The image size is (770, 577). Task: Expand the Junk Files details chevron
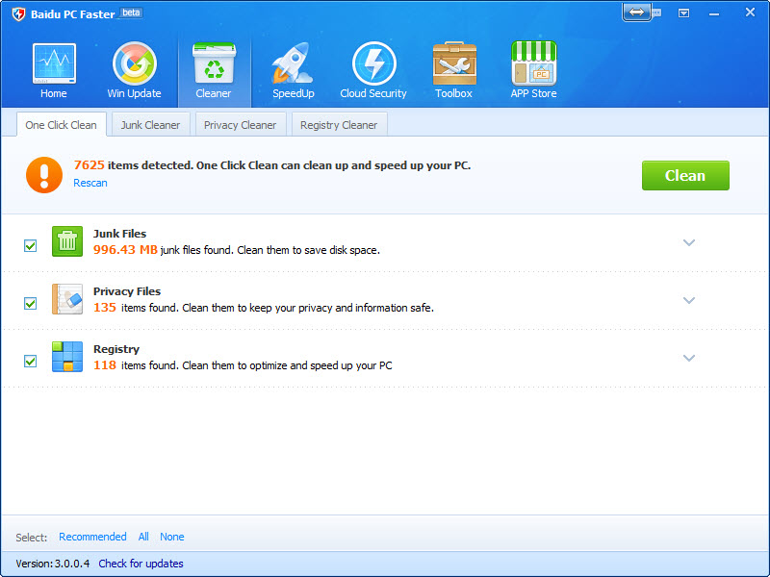[689, 242]
